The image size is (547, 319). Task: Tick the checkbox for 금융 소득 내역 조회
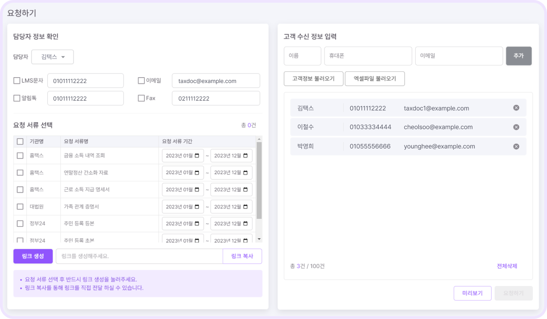(x=20, y=156)
